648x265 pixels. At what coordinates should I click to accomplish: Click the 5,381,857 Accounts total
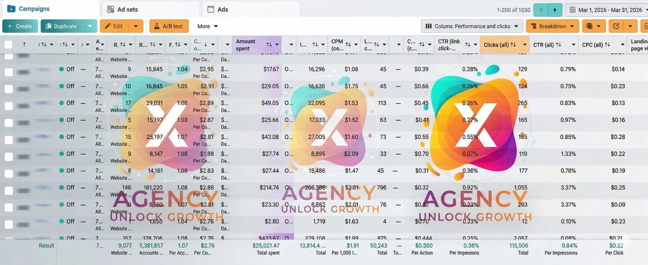click(x=151, y=246)
